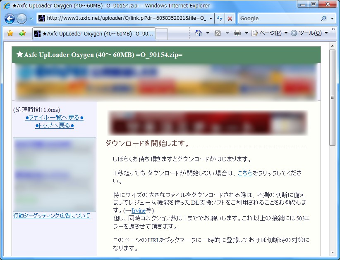This screenshot has height=260, width=340.
Task: Click the こちら download link
Action: (245, 173)
